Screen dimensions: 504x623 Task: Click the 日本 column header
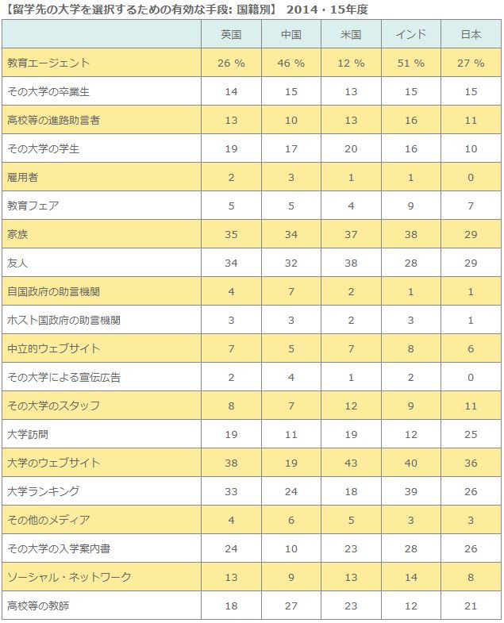coord(471,35)
